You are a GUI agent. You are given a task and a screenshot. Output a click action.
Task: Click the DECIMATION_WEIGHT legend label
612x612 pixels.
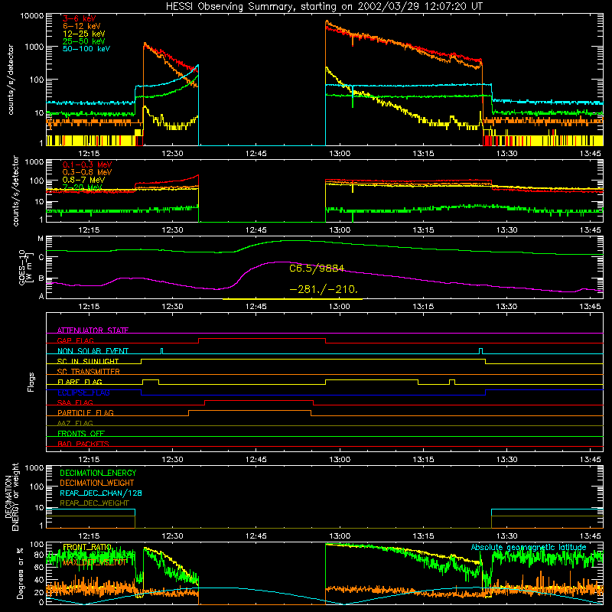click(97, 483)
